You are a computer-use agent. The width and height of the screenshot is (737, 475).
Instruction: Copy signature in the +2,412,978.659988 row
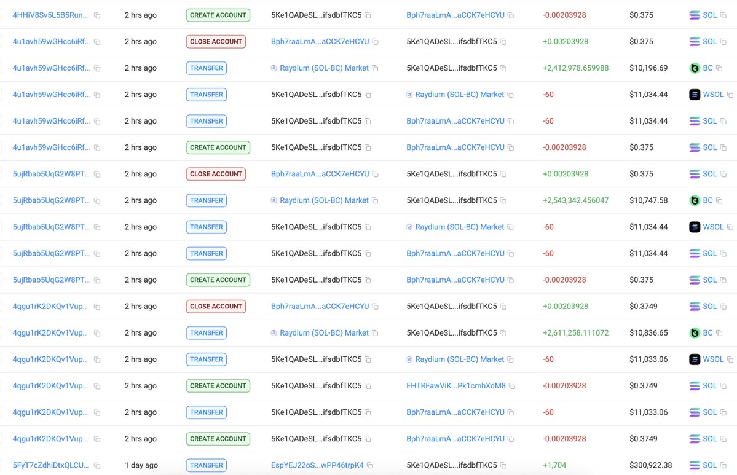coord(97,69)
